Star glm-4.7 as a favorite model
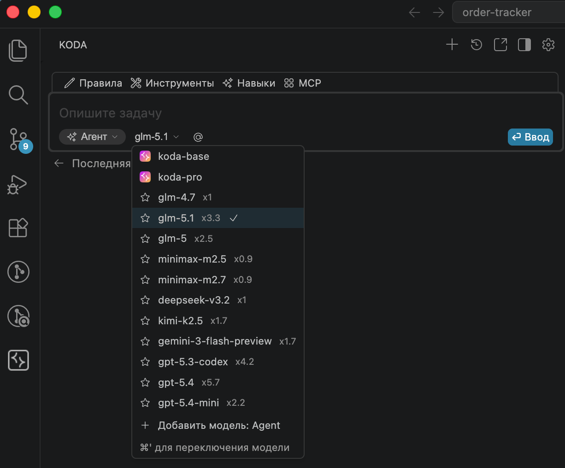 pos(145,197)
